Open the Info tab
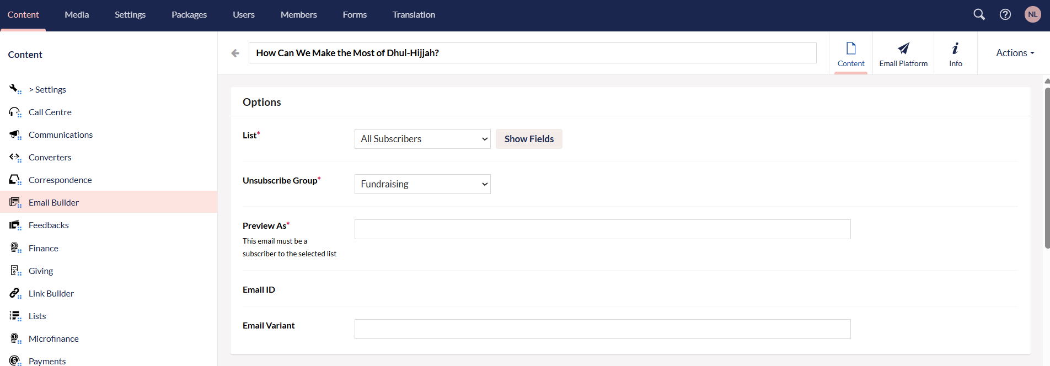Viewport: 1050px width, 366px height. pyautogui.click(x=956, y=53)
